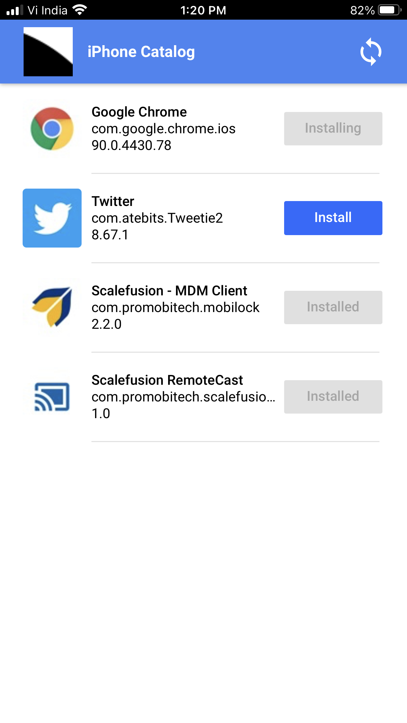The image size is (407, 723).
Task: Tap the Scalefusion MDM Client app icon
Action: click(x=52, y=307)
